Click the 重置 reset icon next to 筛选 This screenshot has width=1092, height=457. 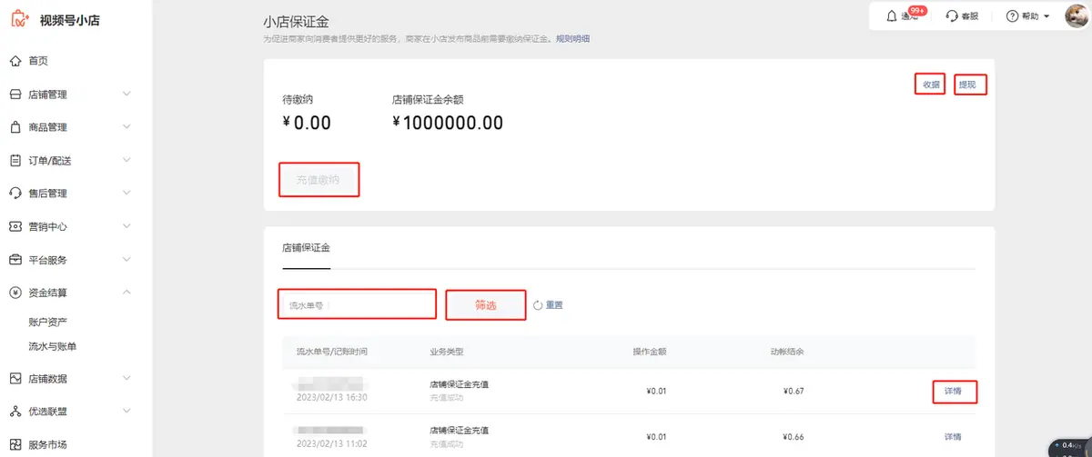[x=538, y=305]
